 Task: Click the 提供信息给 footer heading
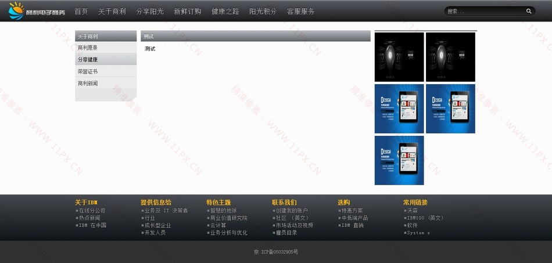point(156,203)
